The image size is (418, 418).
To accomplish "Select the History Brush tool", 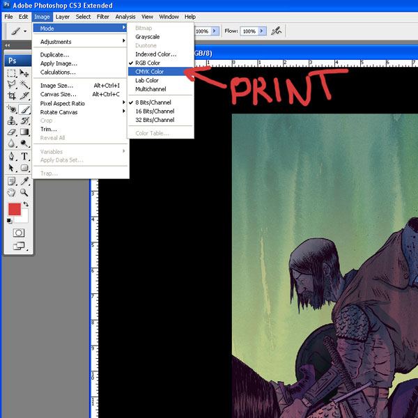I will (24, 121).
